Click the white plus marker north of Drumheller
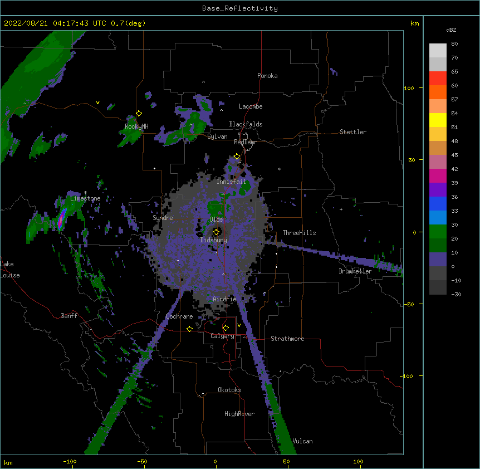The height and width of the screenshot is (469, 480). (341, 209)
